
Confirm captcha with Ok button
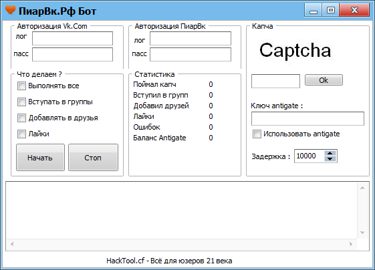(324, 80)
